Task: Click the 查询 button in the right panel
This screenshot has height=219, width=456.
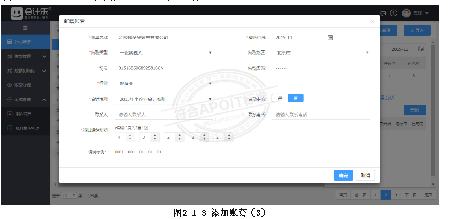Action: [415, 110]
